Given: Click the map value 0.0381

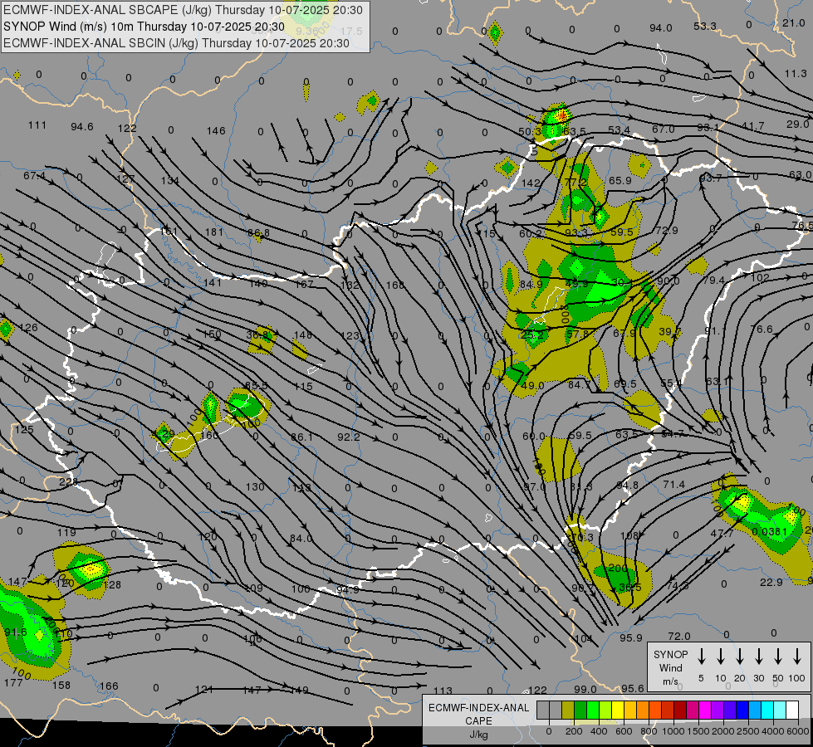Looking at the screenshot, I should [x=770, y=532].
